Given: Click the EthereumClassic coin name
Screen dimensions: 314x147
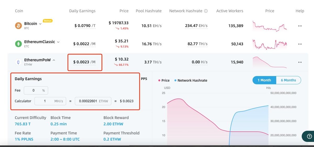Looking at the screenshot, I should (x=40, y=42).
